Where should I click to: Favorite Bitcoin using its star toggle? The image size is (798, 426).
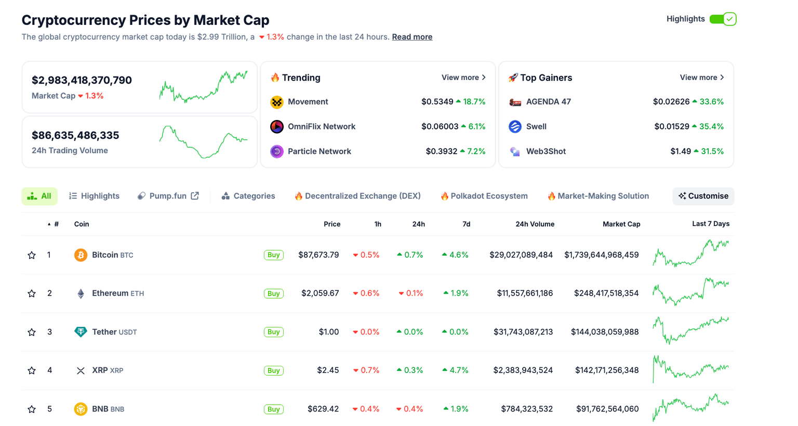[x=31, y=255]
